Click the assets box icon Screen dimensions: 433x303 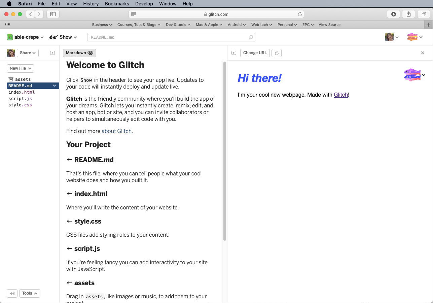11,79
